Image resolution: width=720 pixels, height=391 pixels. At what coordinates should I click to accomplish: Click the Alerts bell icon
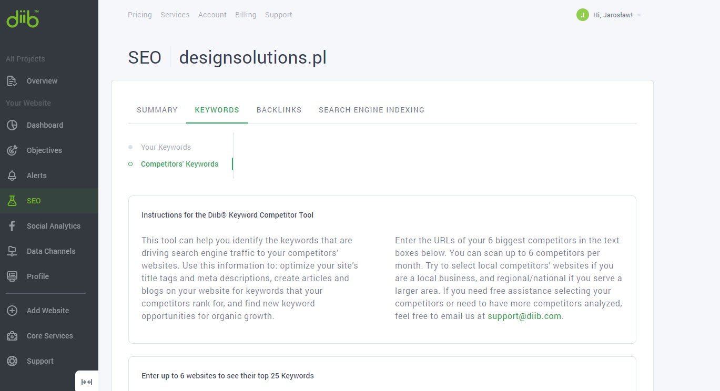(12, 176)
